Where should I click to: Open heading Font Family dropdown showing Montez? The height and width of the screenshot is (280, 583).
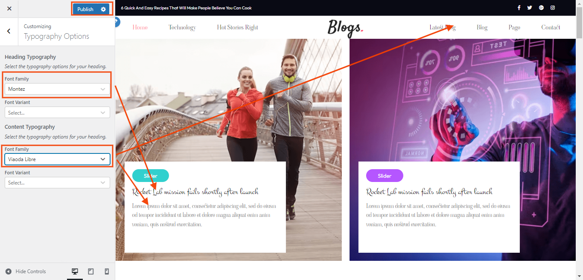point(57,89)
